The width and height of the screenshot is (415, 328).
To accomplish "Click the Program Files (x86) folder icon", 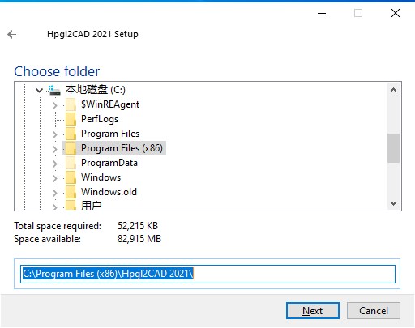I will click(71, 148).
